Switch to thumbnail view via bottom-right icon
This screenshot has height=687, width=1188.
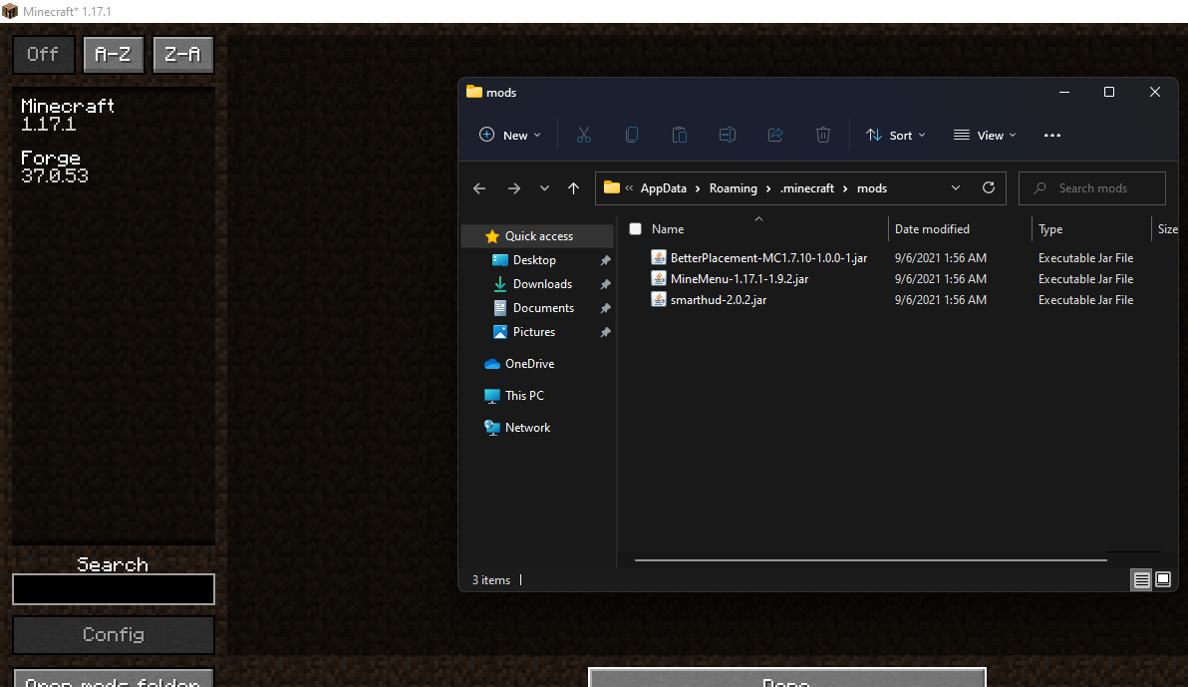(x=1162, y=579)
